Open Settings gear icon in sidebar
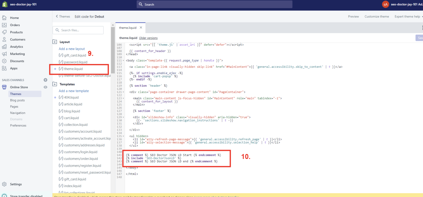Image resolution: width=423 pixels, height=197 pixels. pos(4,184)
